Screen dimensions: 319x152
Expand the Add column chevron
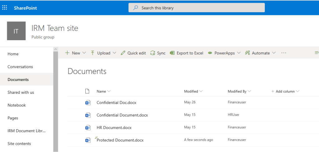(298, 91)
